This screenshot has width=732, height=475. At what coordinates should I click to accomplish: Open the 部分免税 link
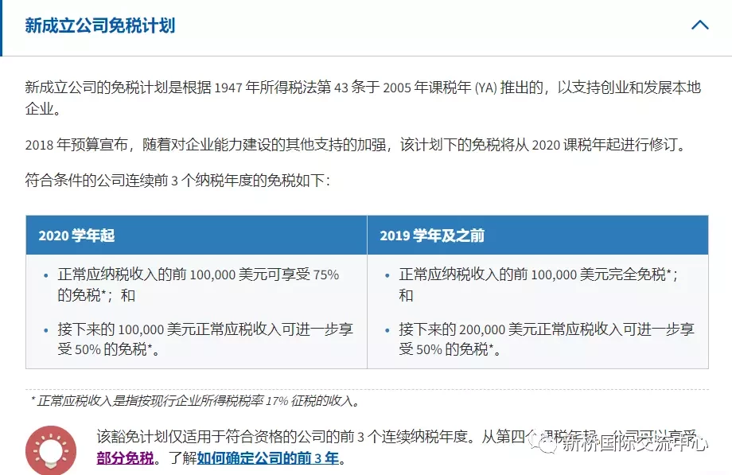(125, 458)
